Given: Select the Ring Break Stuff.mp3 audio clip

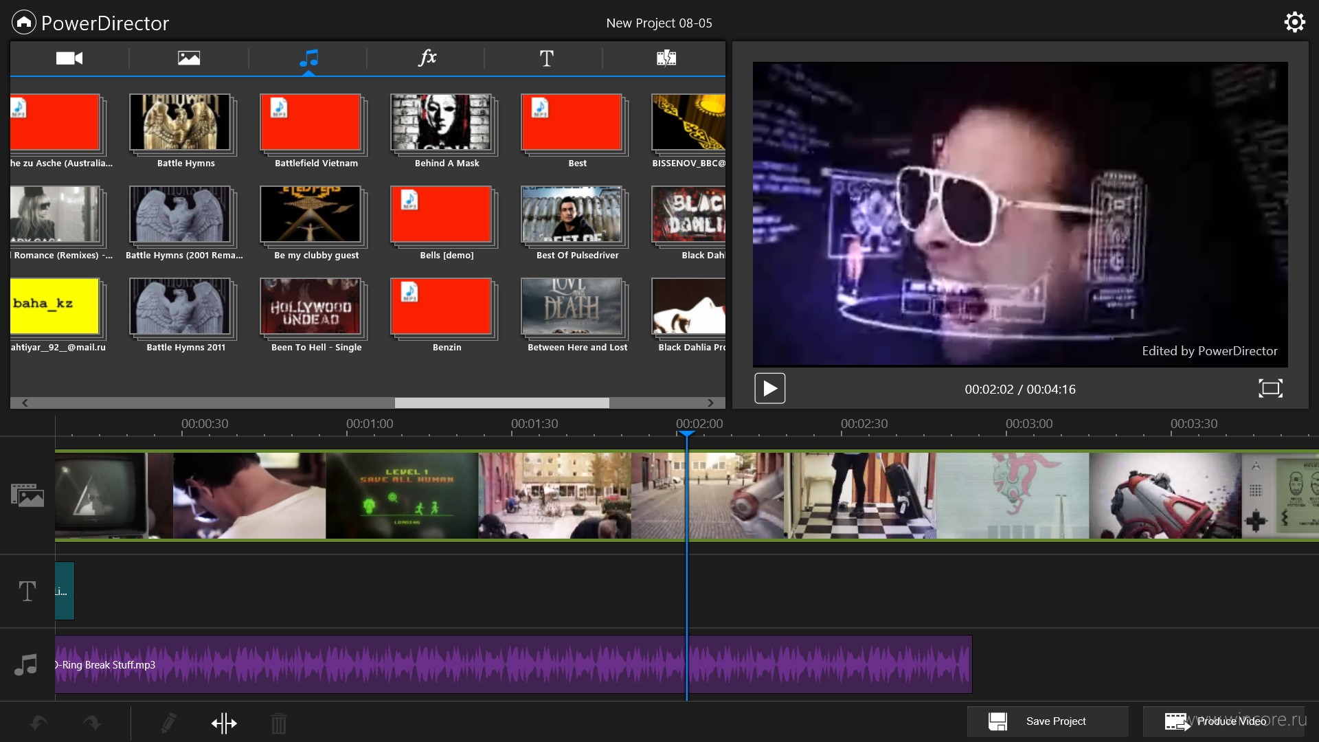Looking at the screenshot, I should coord(513,664).
